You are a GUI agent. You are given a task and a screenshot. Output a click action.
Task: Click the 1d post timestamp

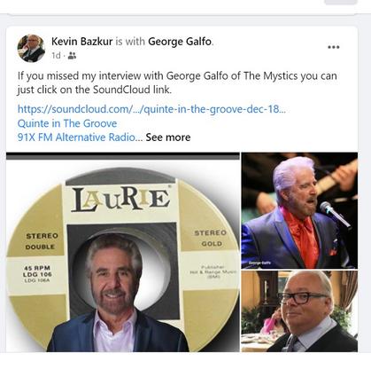pyautogui.click(x=56, y=56)
